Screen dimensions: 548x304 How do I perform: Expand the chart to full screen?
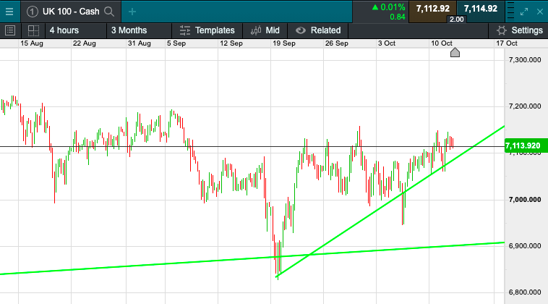click(526, 10)
